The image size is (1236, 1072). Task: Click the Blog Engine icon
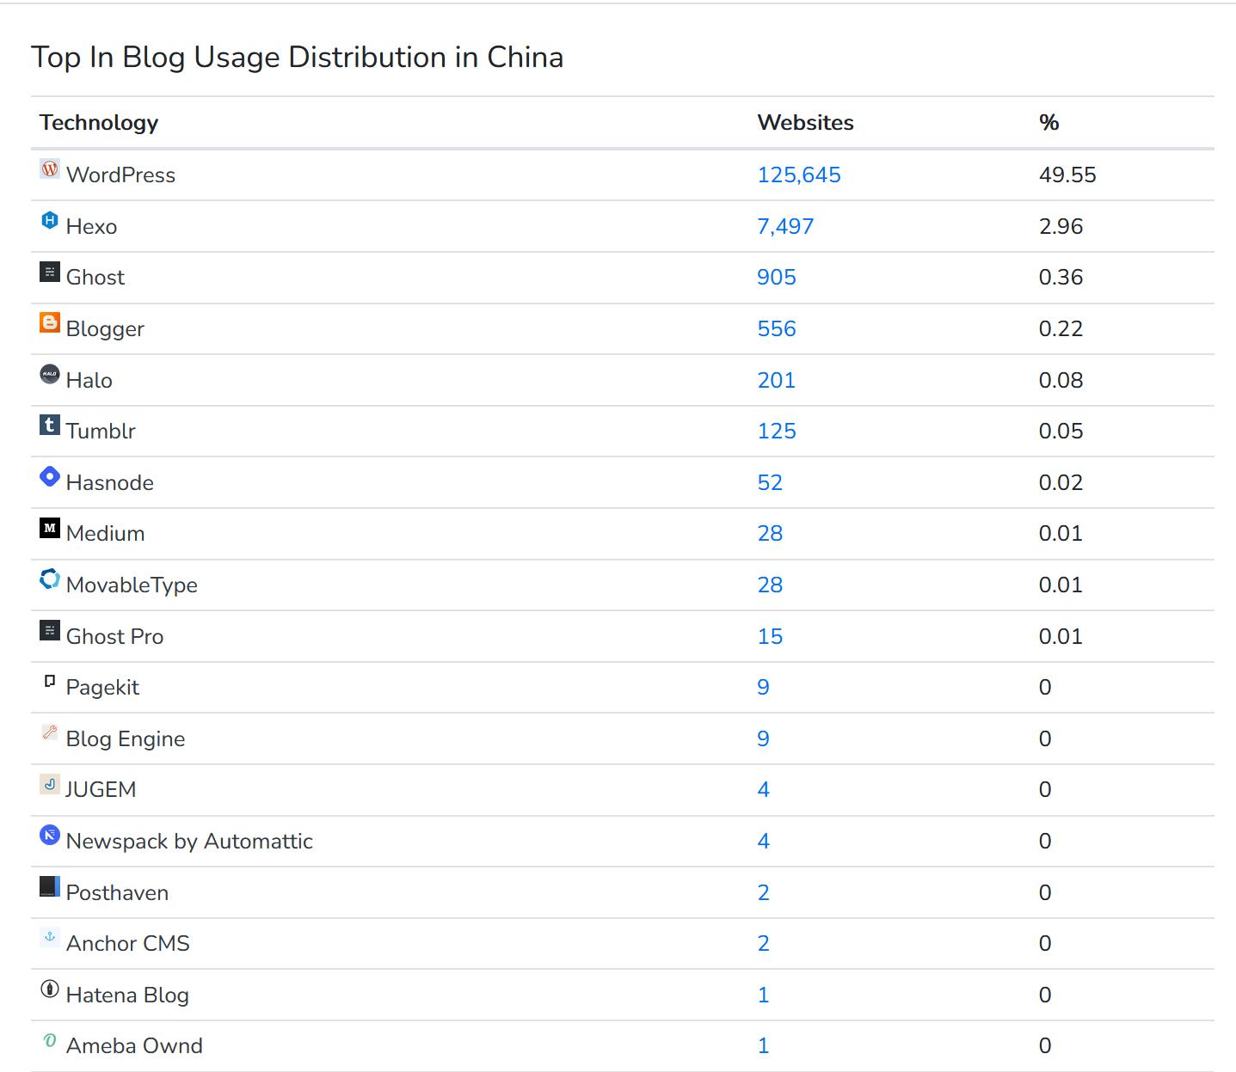pos(50,732)
